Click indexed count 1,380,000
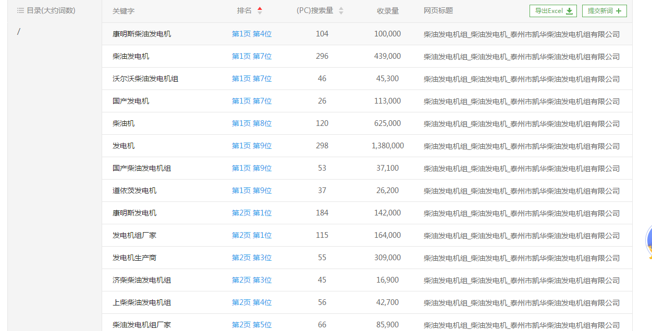652x331 pixels. coord(388,146)
